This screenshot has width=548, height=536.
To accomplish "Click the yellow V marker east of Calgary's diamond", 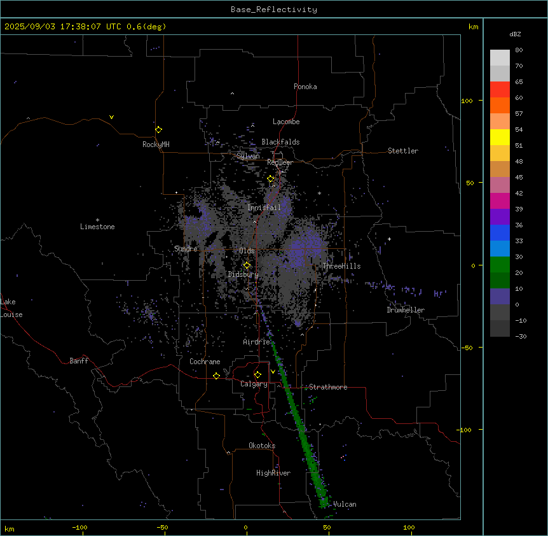I will click(x=273, y=372).
